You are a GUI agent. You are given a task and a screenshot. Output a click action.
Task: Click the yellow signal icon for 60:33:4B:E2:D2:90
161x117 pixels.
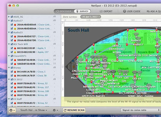(15, 52)
